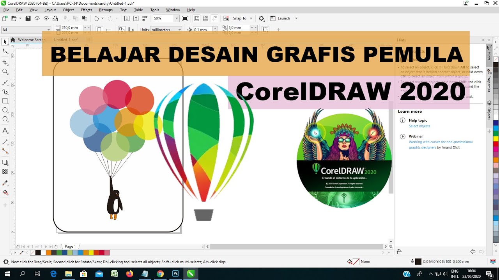Switch to the Welcome Screen tab
Screen dimensions: 499x280
click(x=31, y=40)
